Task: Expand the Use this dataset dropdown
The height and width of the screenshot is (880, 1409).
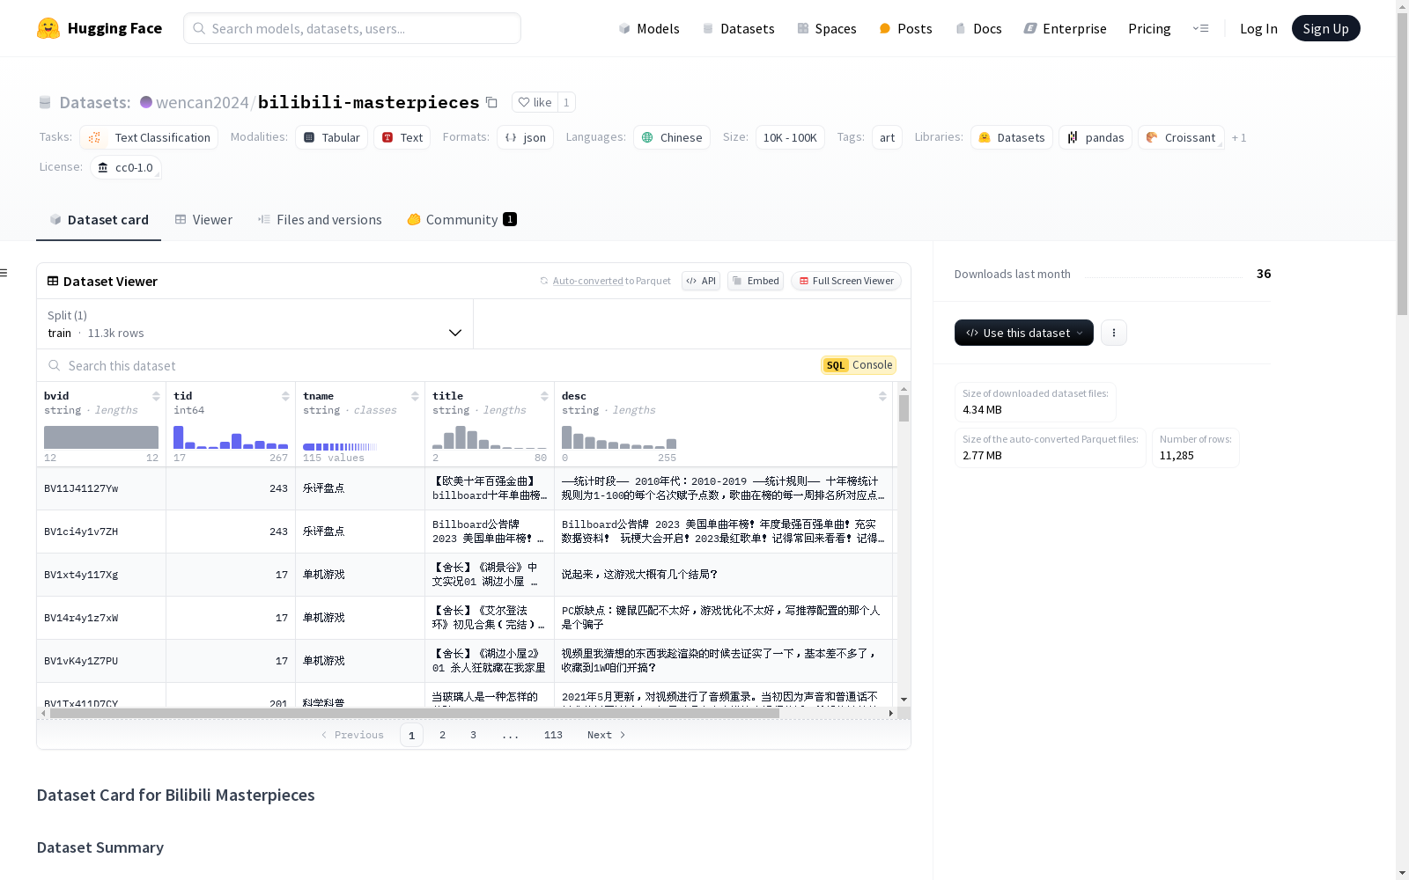Action: pos(1024,333)
